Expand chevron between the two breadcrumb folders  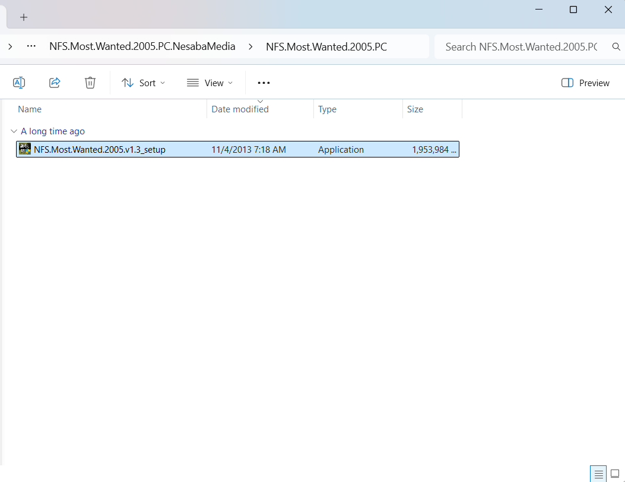[250, 47]
